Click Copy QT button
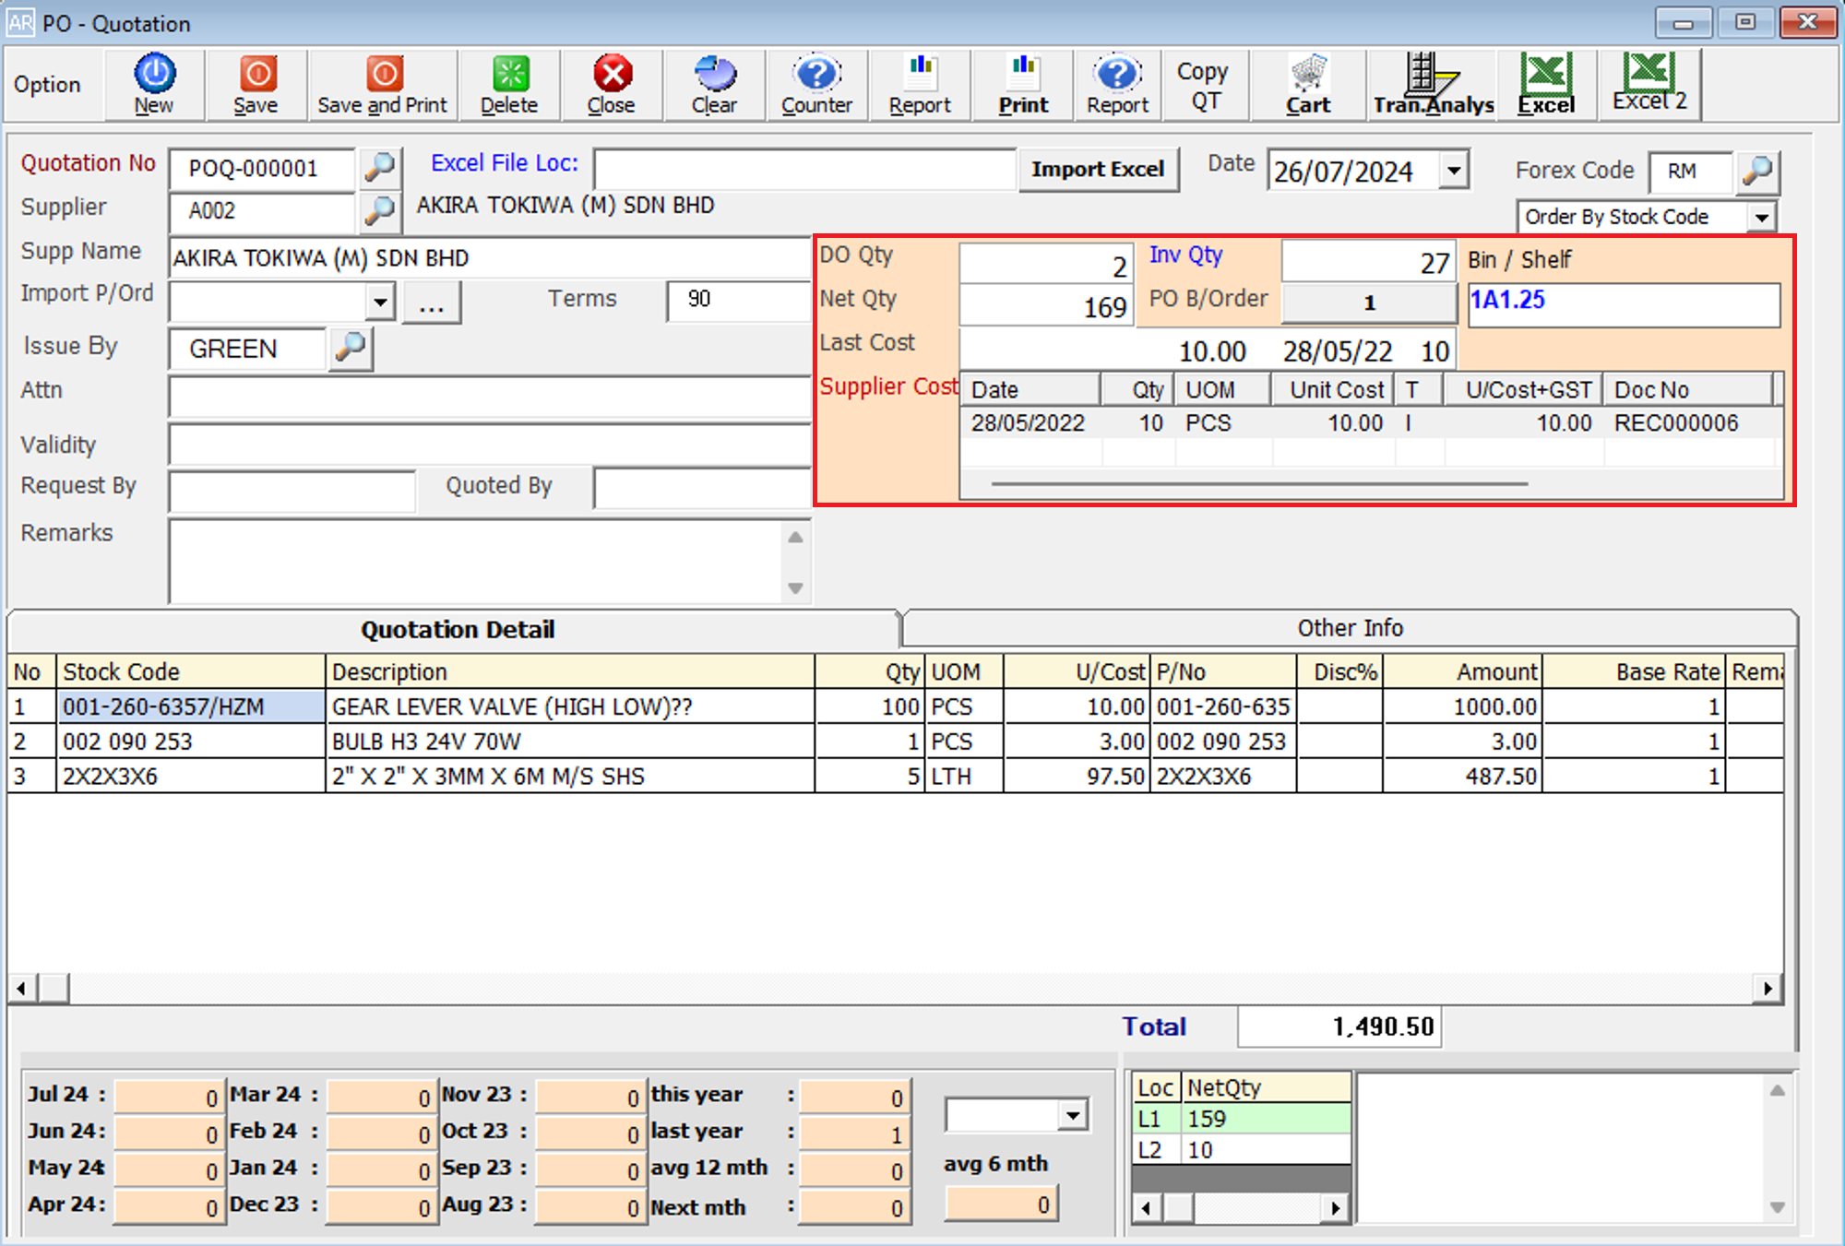 [1205, 85]
